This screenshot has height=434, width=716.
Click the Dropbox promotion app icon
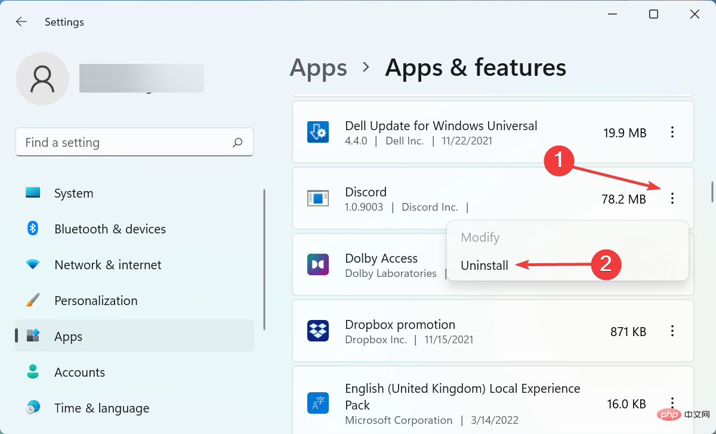[x=318, y=331]
